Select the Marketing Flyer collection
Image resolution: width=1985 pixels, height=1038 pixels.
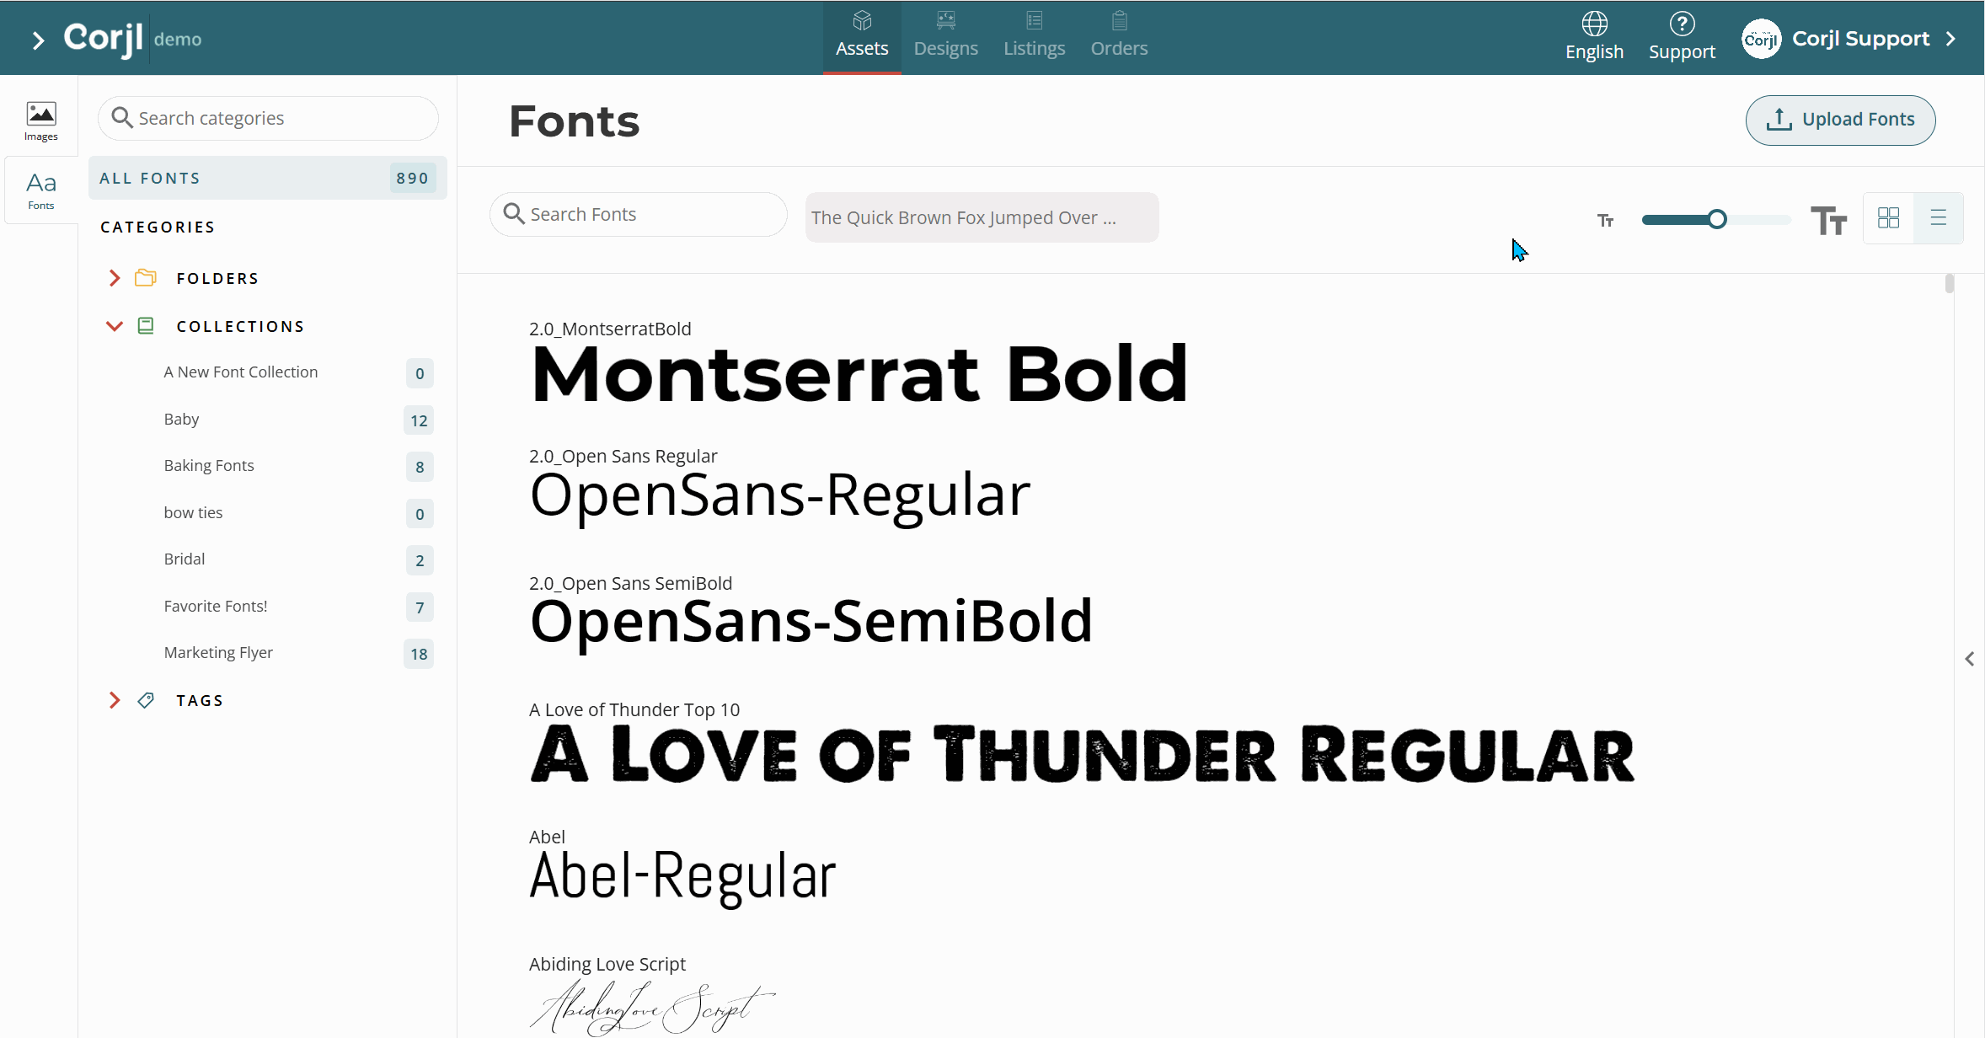(218, 652)
